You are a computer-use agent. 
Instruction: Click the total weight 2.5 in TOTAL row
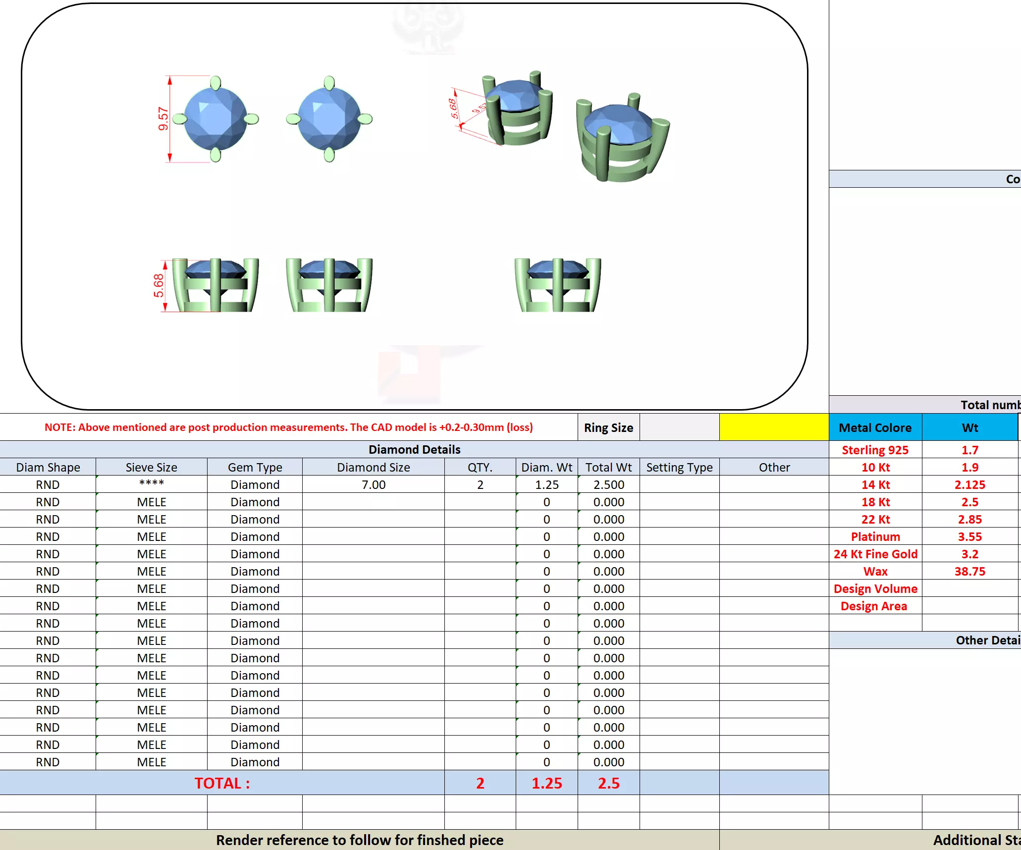[x=608, y=783]
